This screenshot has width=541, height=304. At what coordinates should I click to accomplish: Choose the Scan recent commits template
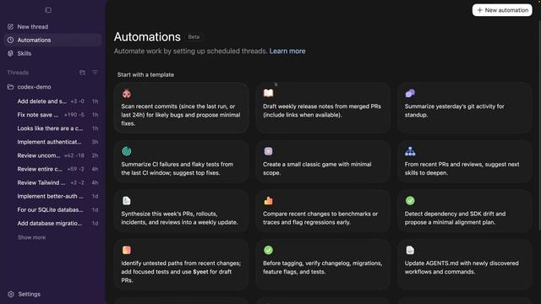click(181, 108)
